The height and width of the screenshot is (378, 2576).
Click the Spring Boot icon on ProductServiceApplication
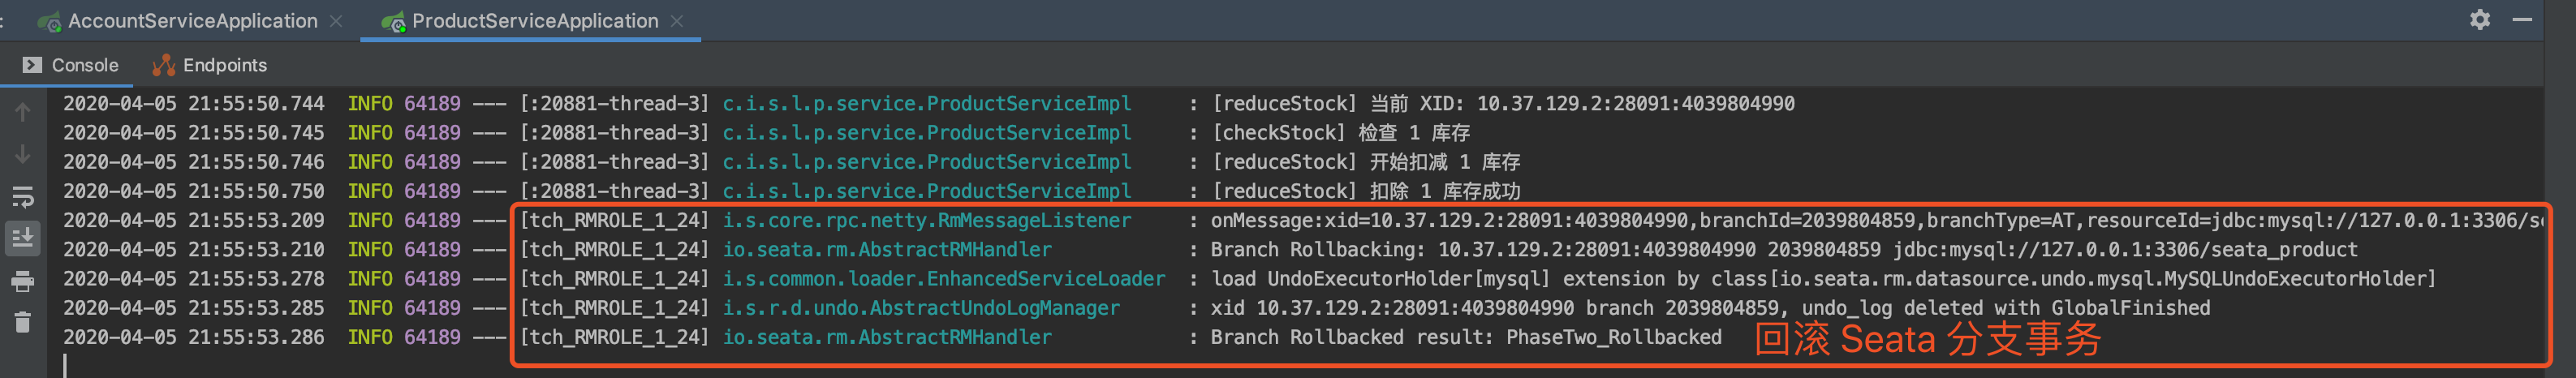point(393,21)
